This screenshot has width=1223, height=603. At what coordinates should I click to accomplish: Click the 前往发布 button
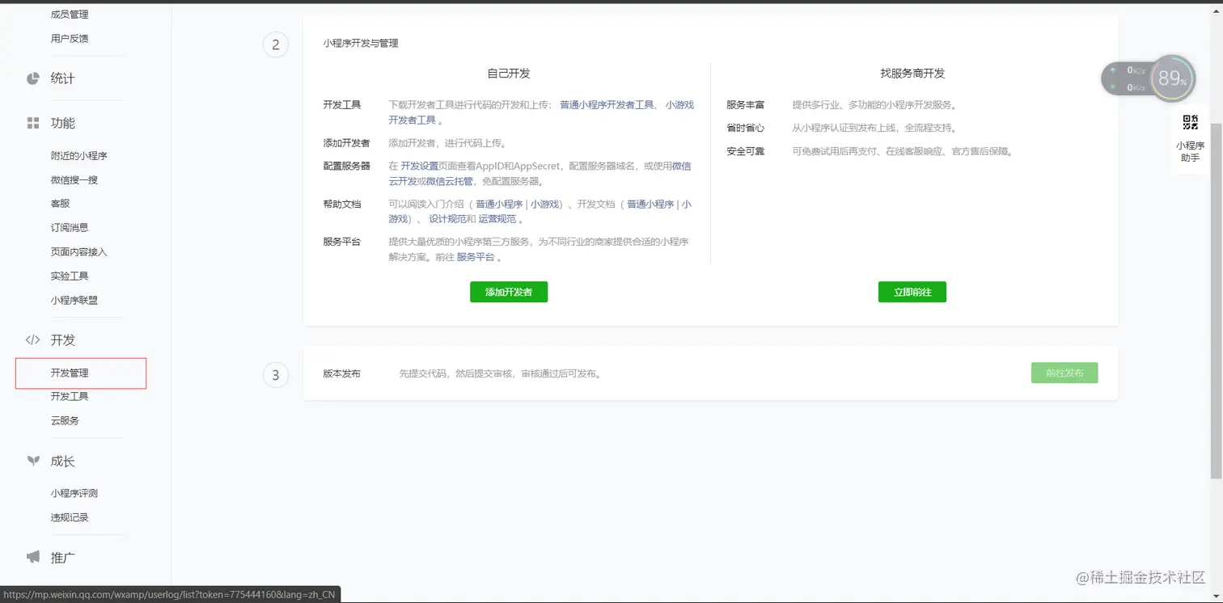coord(1064,373)
